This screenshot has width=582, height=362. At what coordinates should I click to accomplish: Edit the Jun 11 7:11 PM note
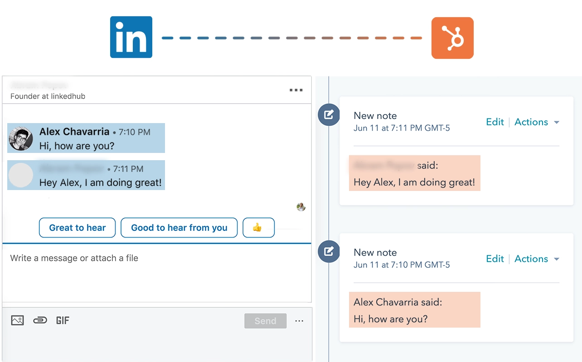click(x=495, y=122)
